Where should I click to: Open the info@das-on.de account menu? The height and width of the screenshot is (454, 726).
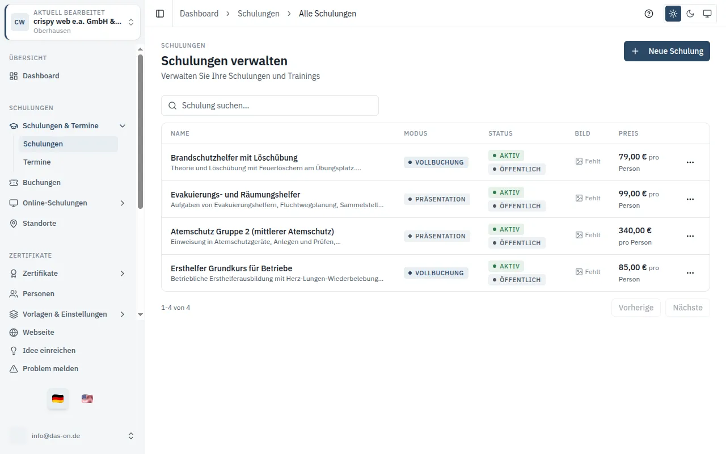pos(73,436)
